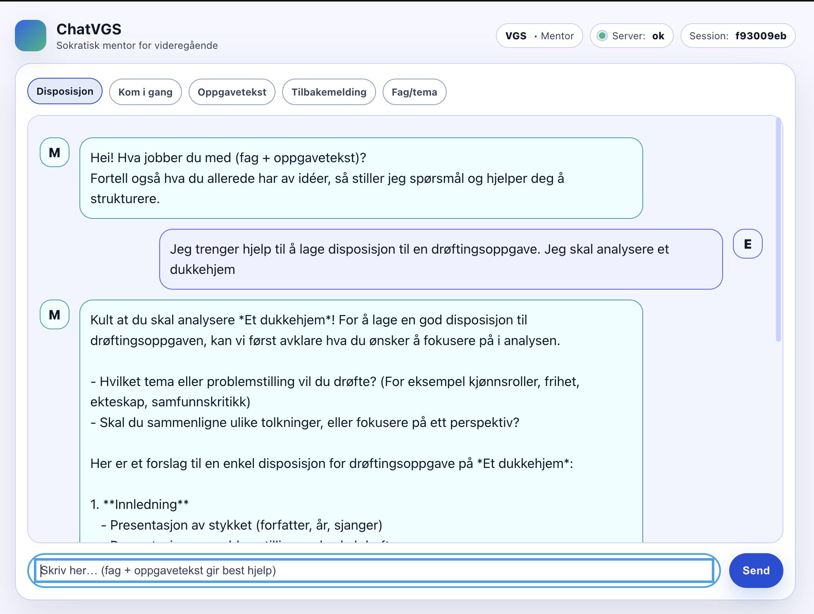Enable the "Kom i gang" chip
Viewport: 814px width, 614px height.
pos(145,92)
